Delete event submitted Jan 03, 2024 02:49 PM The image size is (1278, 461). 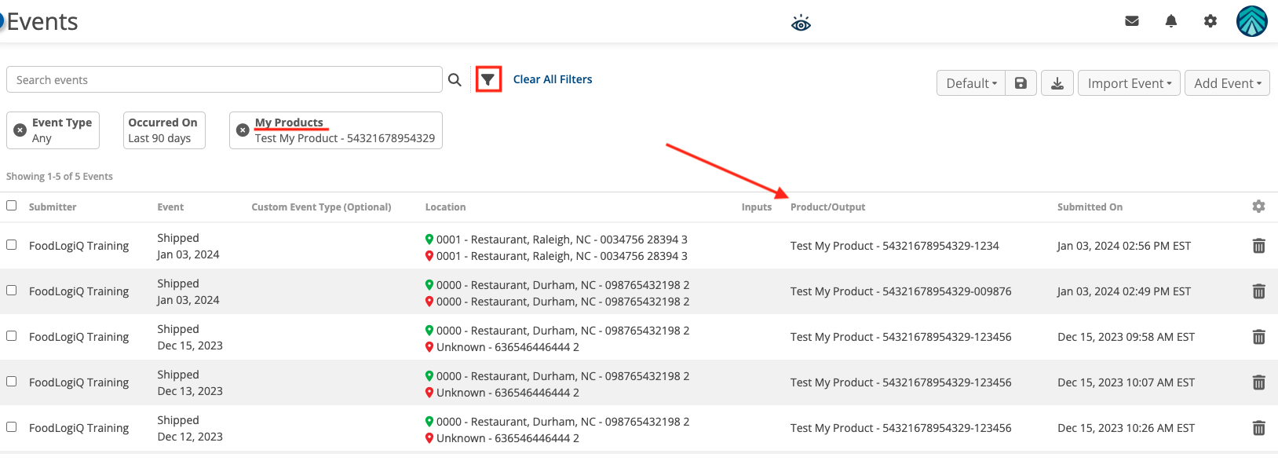(x=1258, y=291)
